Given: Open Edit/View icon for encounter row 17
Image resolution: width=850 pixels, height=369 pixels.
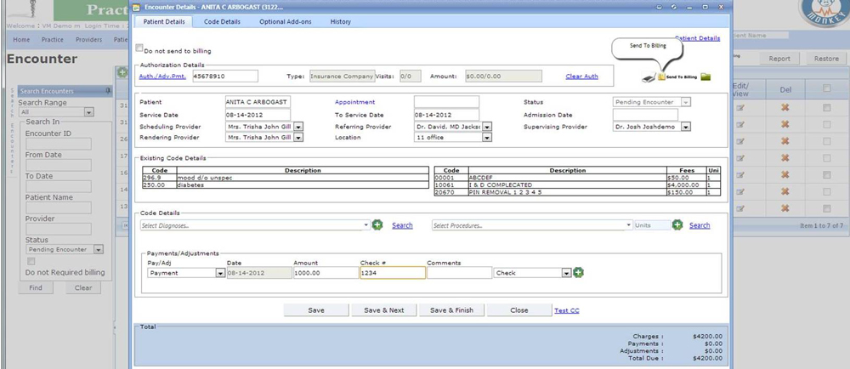Looking at the screenshot, I should [740, 157].
